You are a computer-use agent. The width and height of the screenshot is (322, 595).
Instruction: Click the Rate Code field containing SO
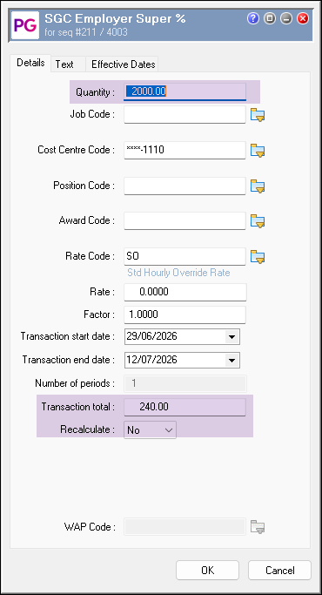tap(184, 256)
